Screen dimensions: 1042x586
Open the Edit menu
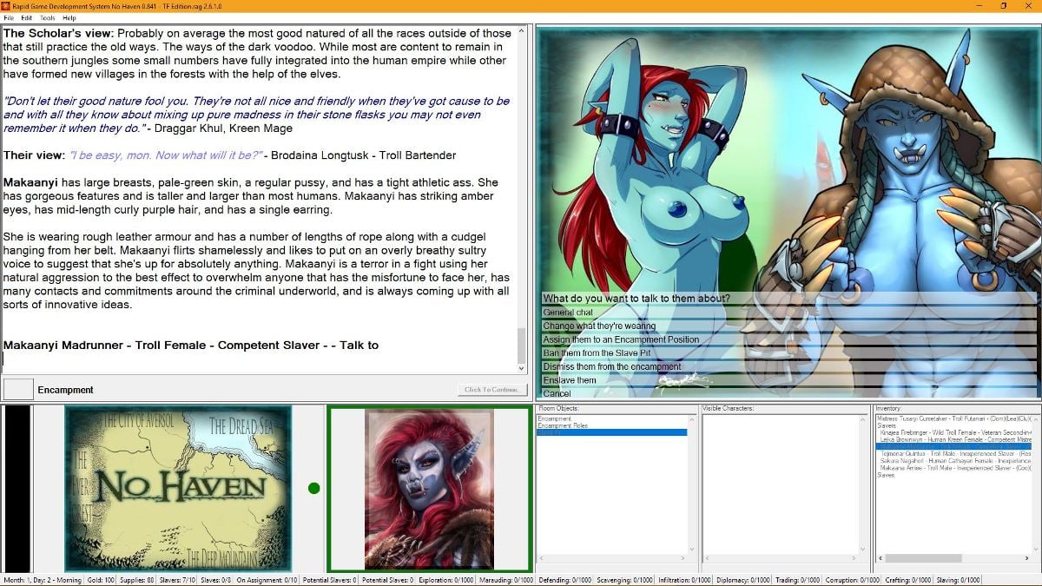coord(29,16)
